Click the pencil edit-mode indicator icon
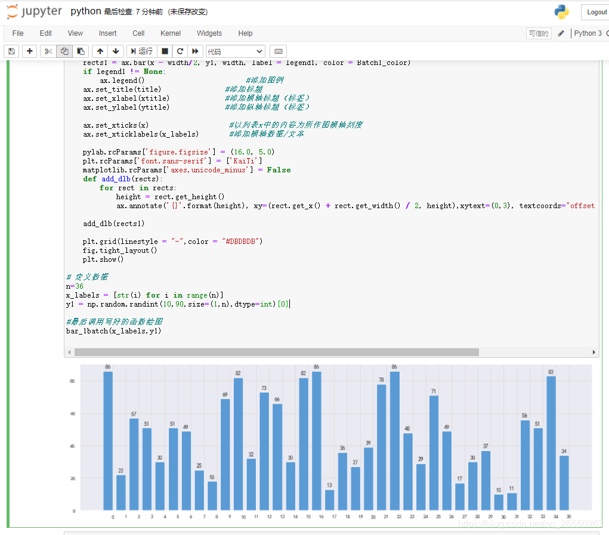This screenshot has height=535, width=609. 561,33
